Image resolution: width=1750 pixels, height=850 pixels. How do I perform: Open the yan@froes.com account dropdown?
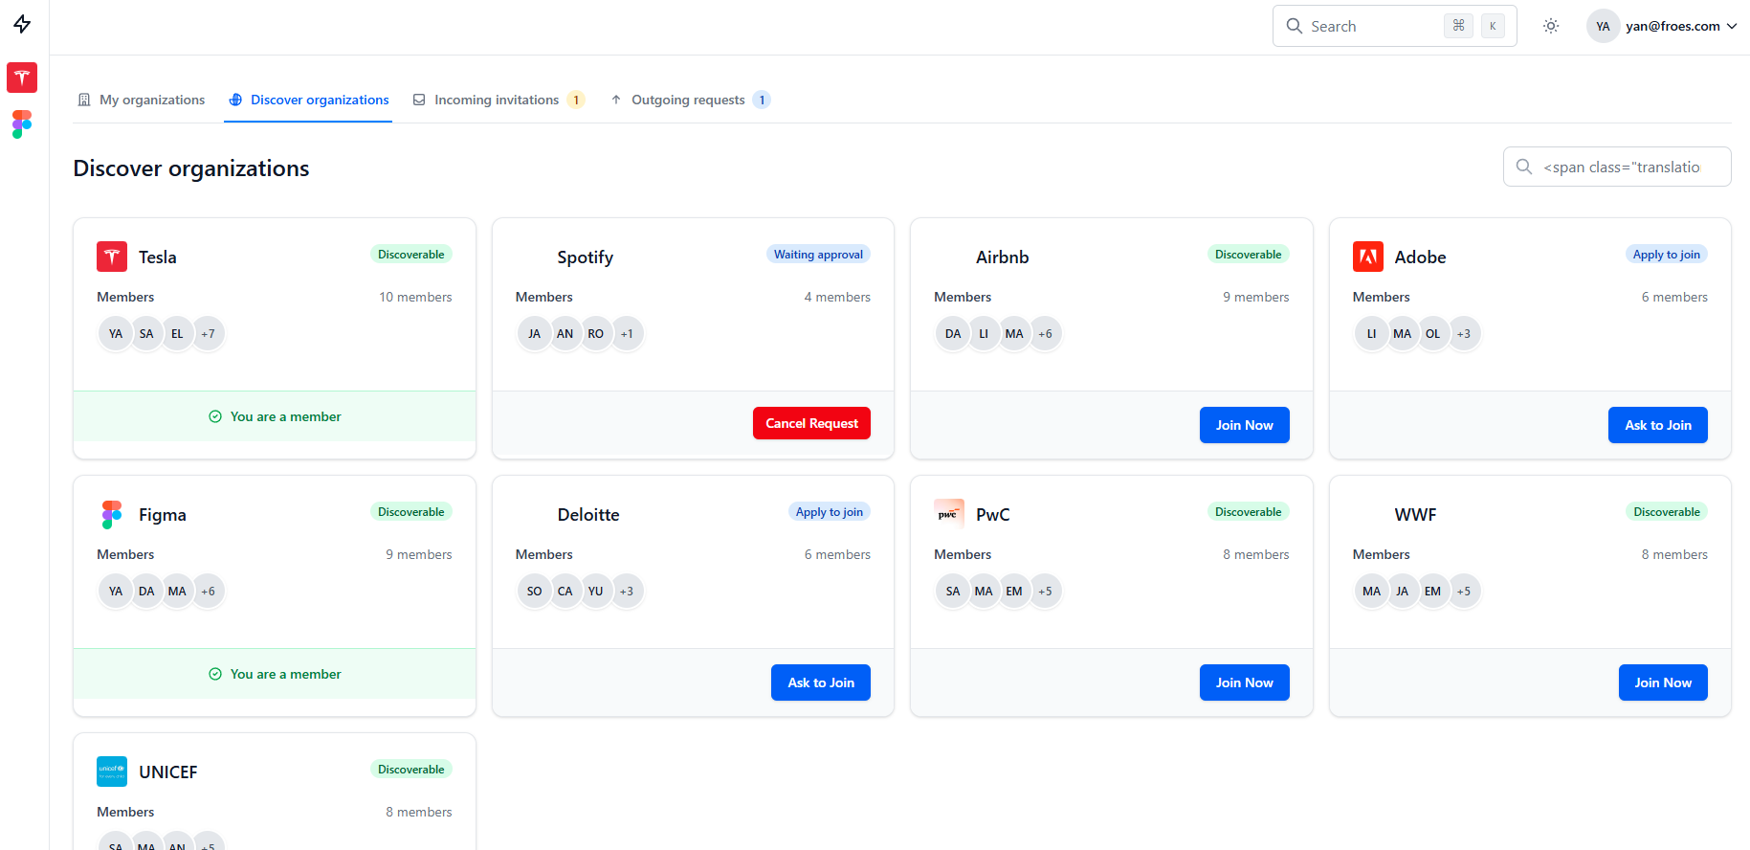tap(1680, 26)
